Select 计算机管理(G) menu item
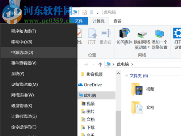The height and width of the screenshot is (136, 181). [x=39, y=116]
